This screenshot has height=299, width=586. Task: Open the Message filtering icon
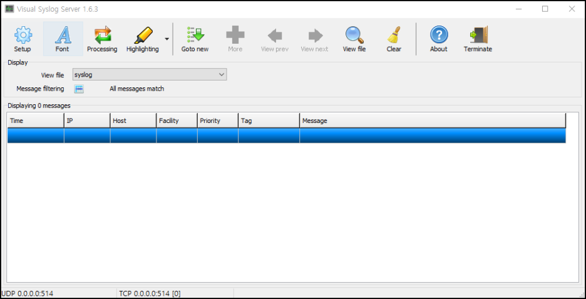tap(79, 89)
